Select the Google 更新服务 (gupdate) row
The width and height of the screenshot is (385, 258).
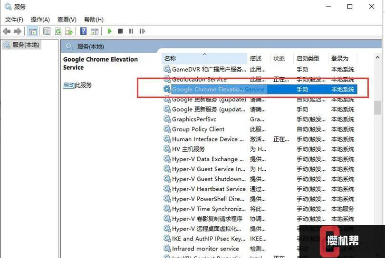(x=260, y=99)
